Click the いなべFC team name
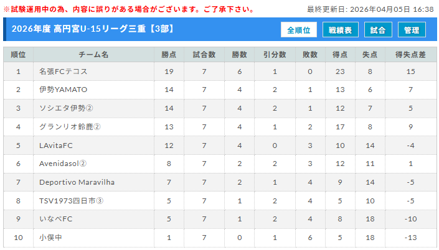Viewport: 439px width, 250px height. pyautogui.click(x=56, y=219)
